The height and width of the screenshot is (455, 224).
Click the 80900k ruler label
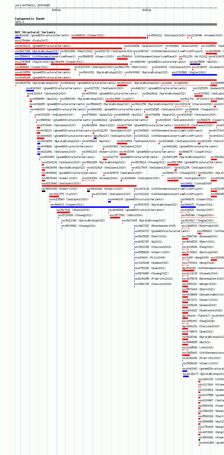tap(147, 10)
